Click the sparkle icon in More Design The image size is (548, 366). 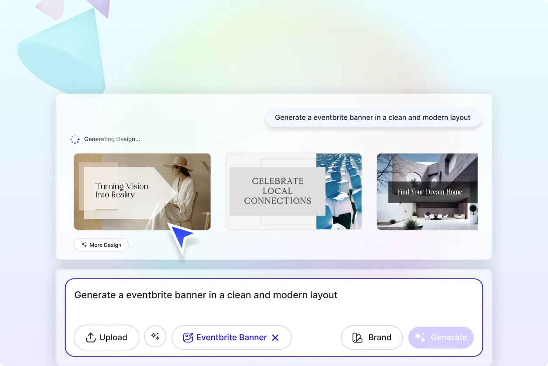84,245
